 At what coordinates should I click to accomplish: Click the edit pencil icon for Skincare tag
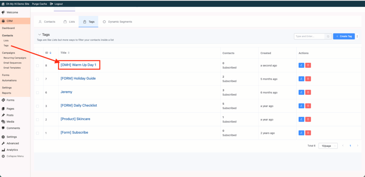[301, 119]
